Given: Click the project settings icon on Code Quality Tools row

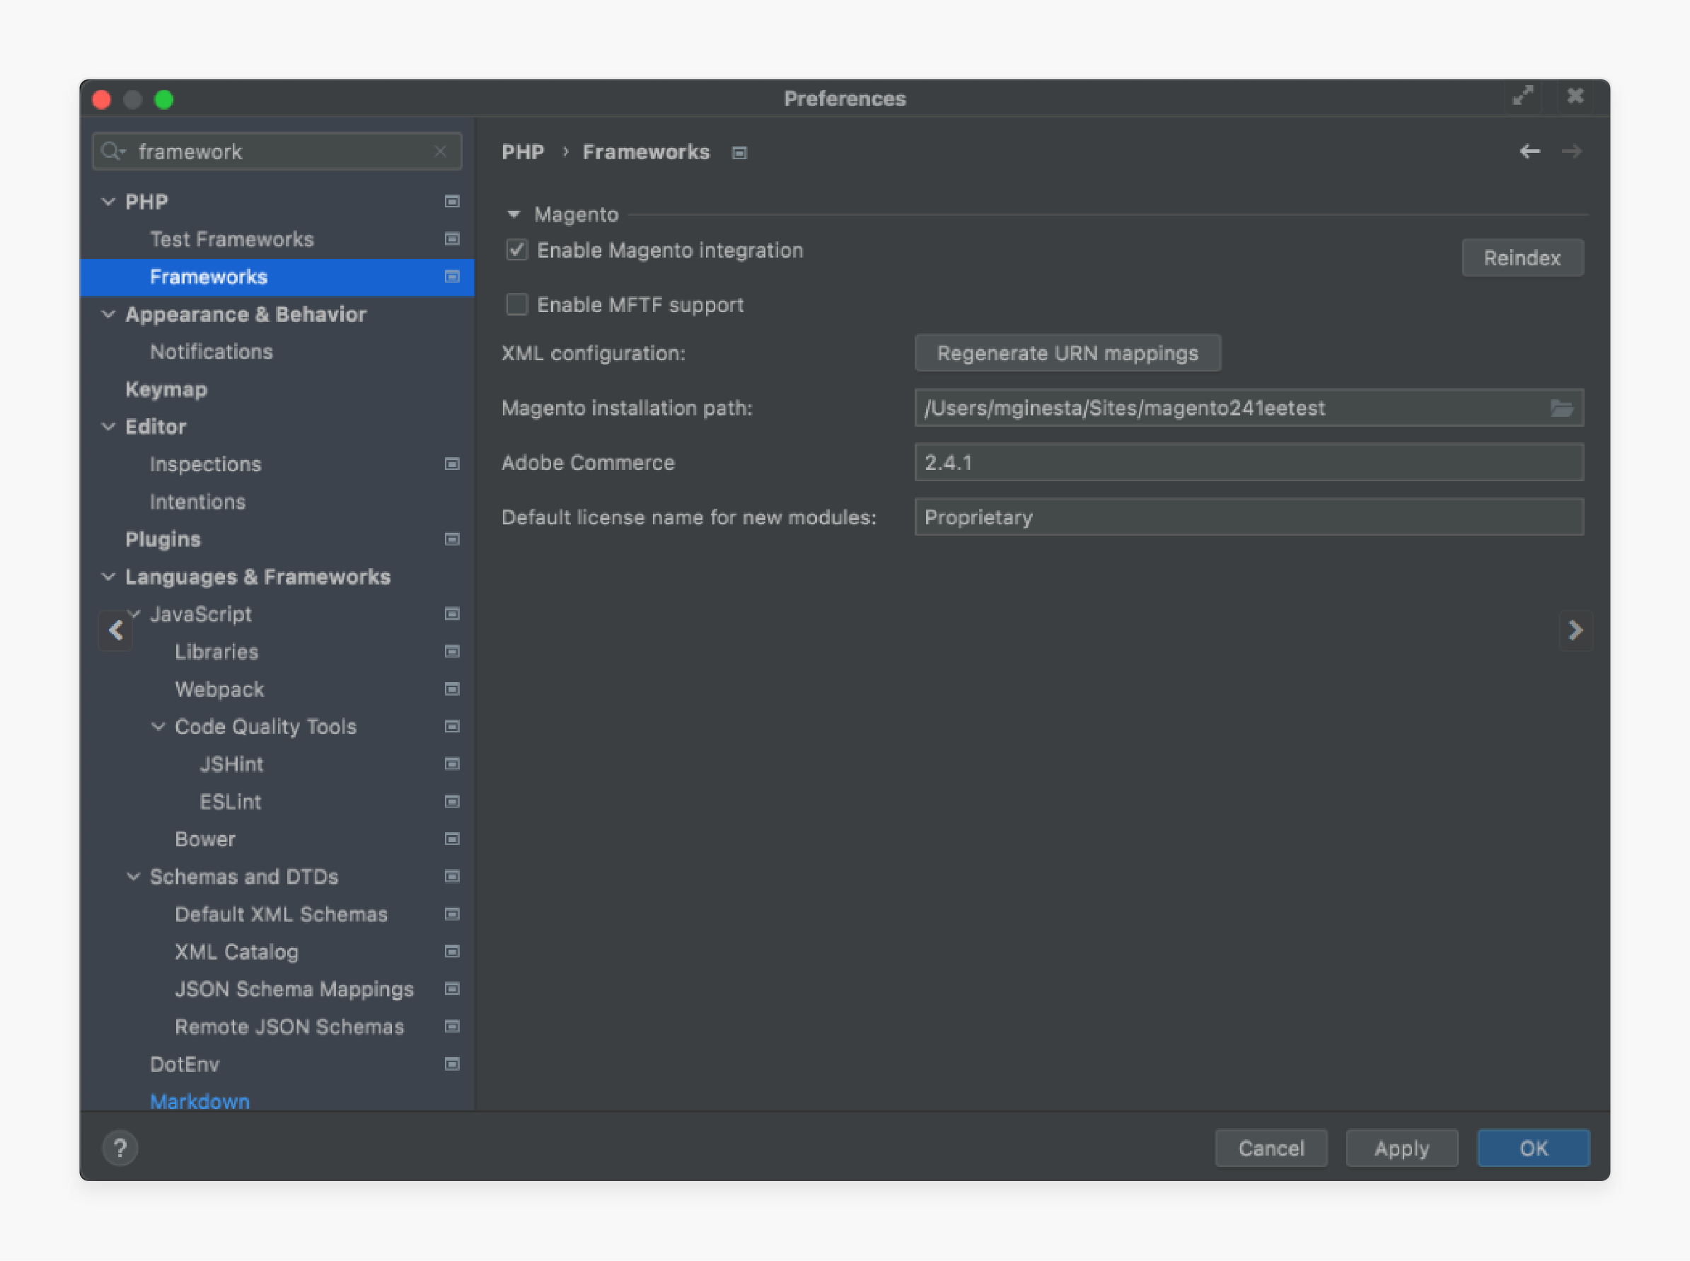Looking at the screenshot, I should pos(452,726).
